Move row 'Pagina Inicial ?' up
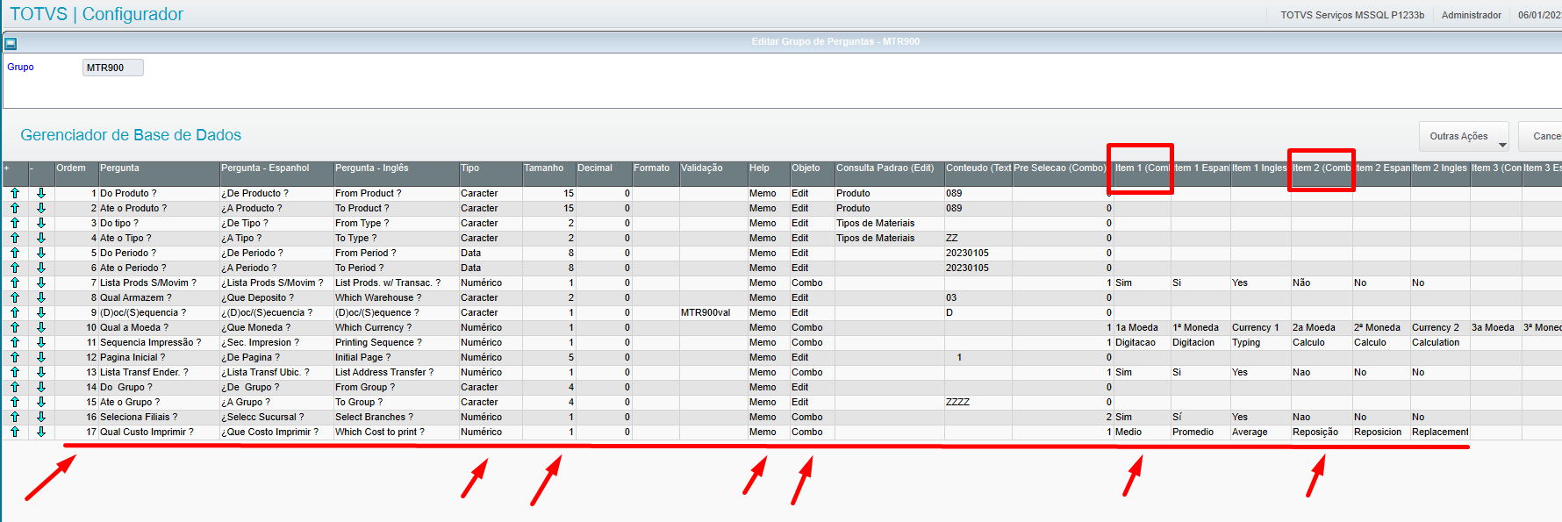Viewport: 1562px width, 522px height. click(x=15, y=357)
